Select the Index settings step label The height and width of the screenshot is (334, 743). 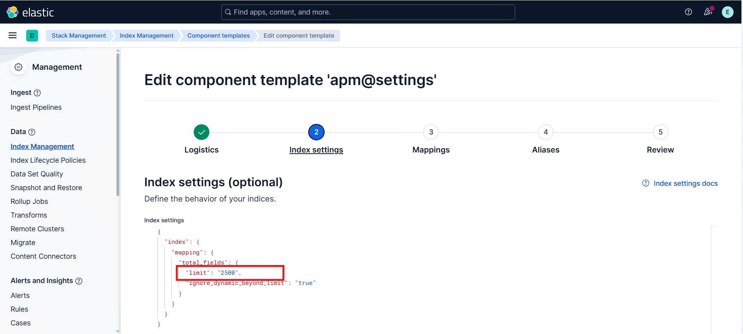(x=316, y=150)
